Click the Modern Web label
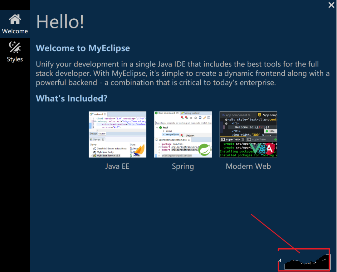 (x=248, y=166)
